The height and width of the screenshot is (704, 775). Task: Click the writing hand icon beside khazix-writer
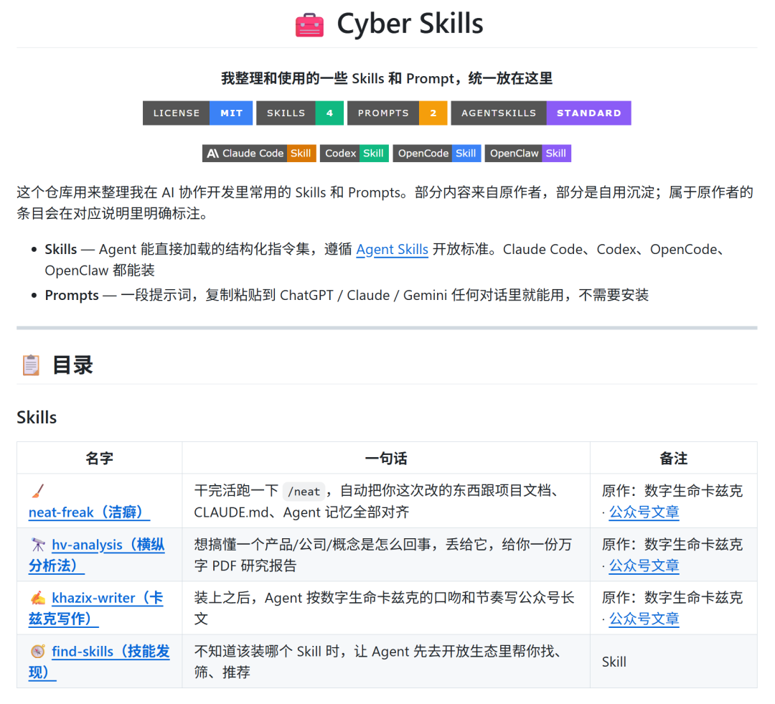(x=38, y=598)
